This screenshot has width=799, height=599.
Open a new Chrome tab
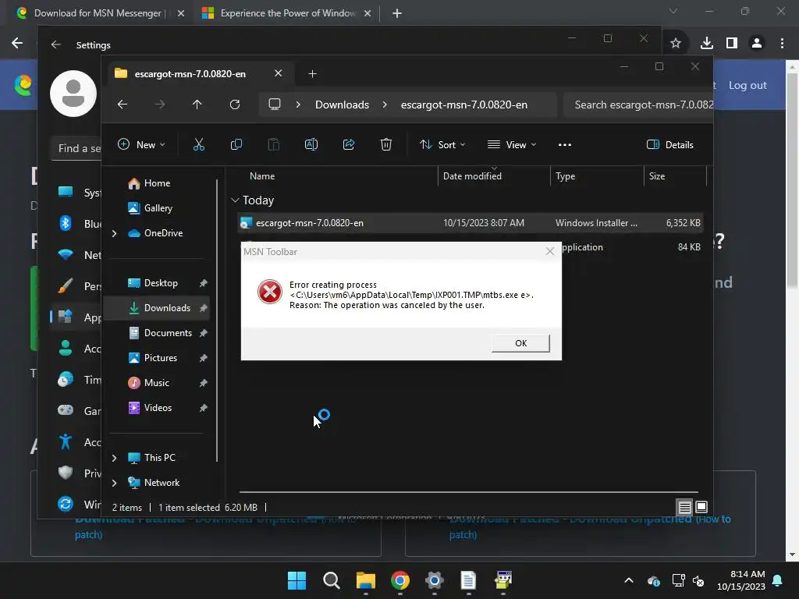[397, 13]
